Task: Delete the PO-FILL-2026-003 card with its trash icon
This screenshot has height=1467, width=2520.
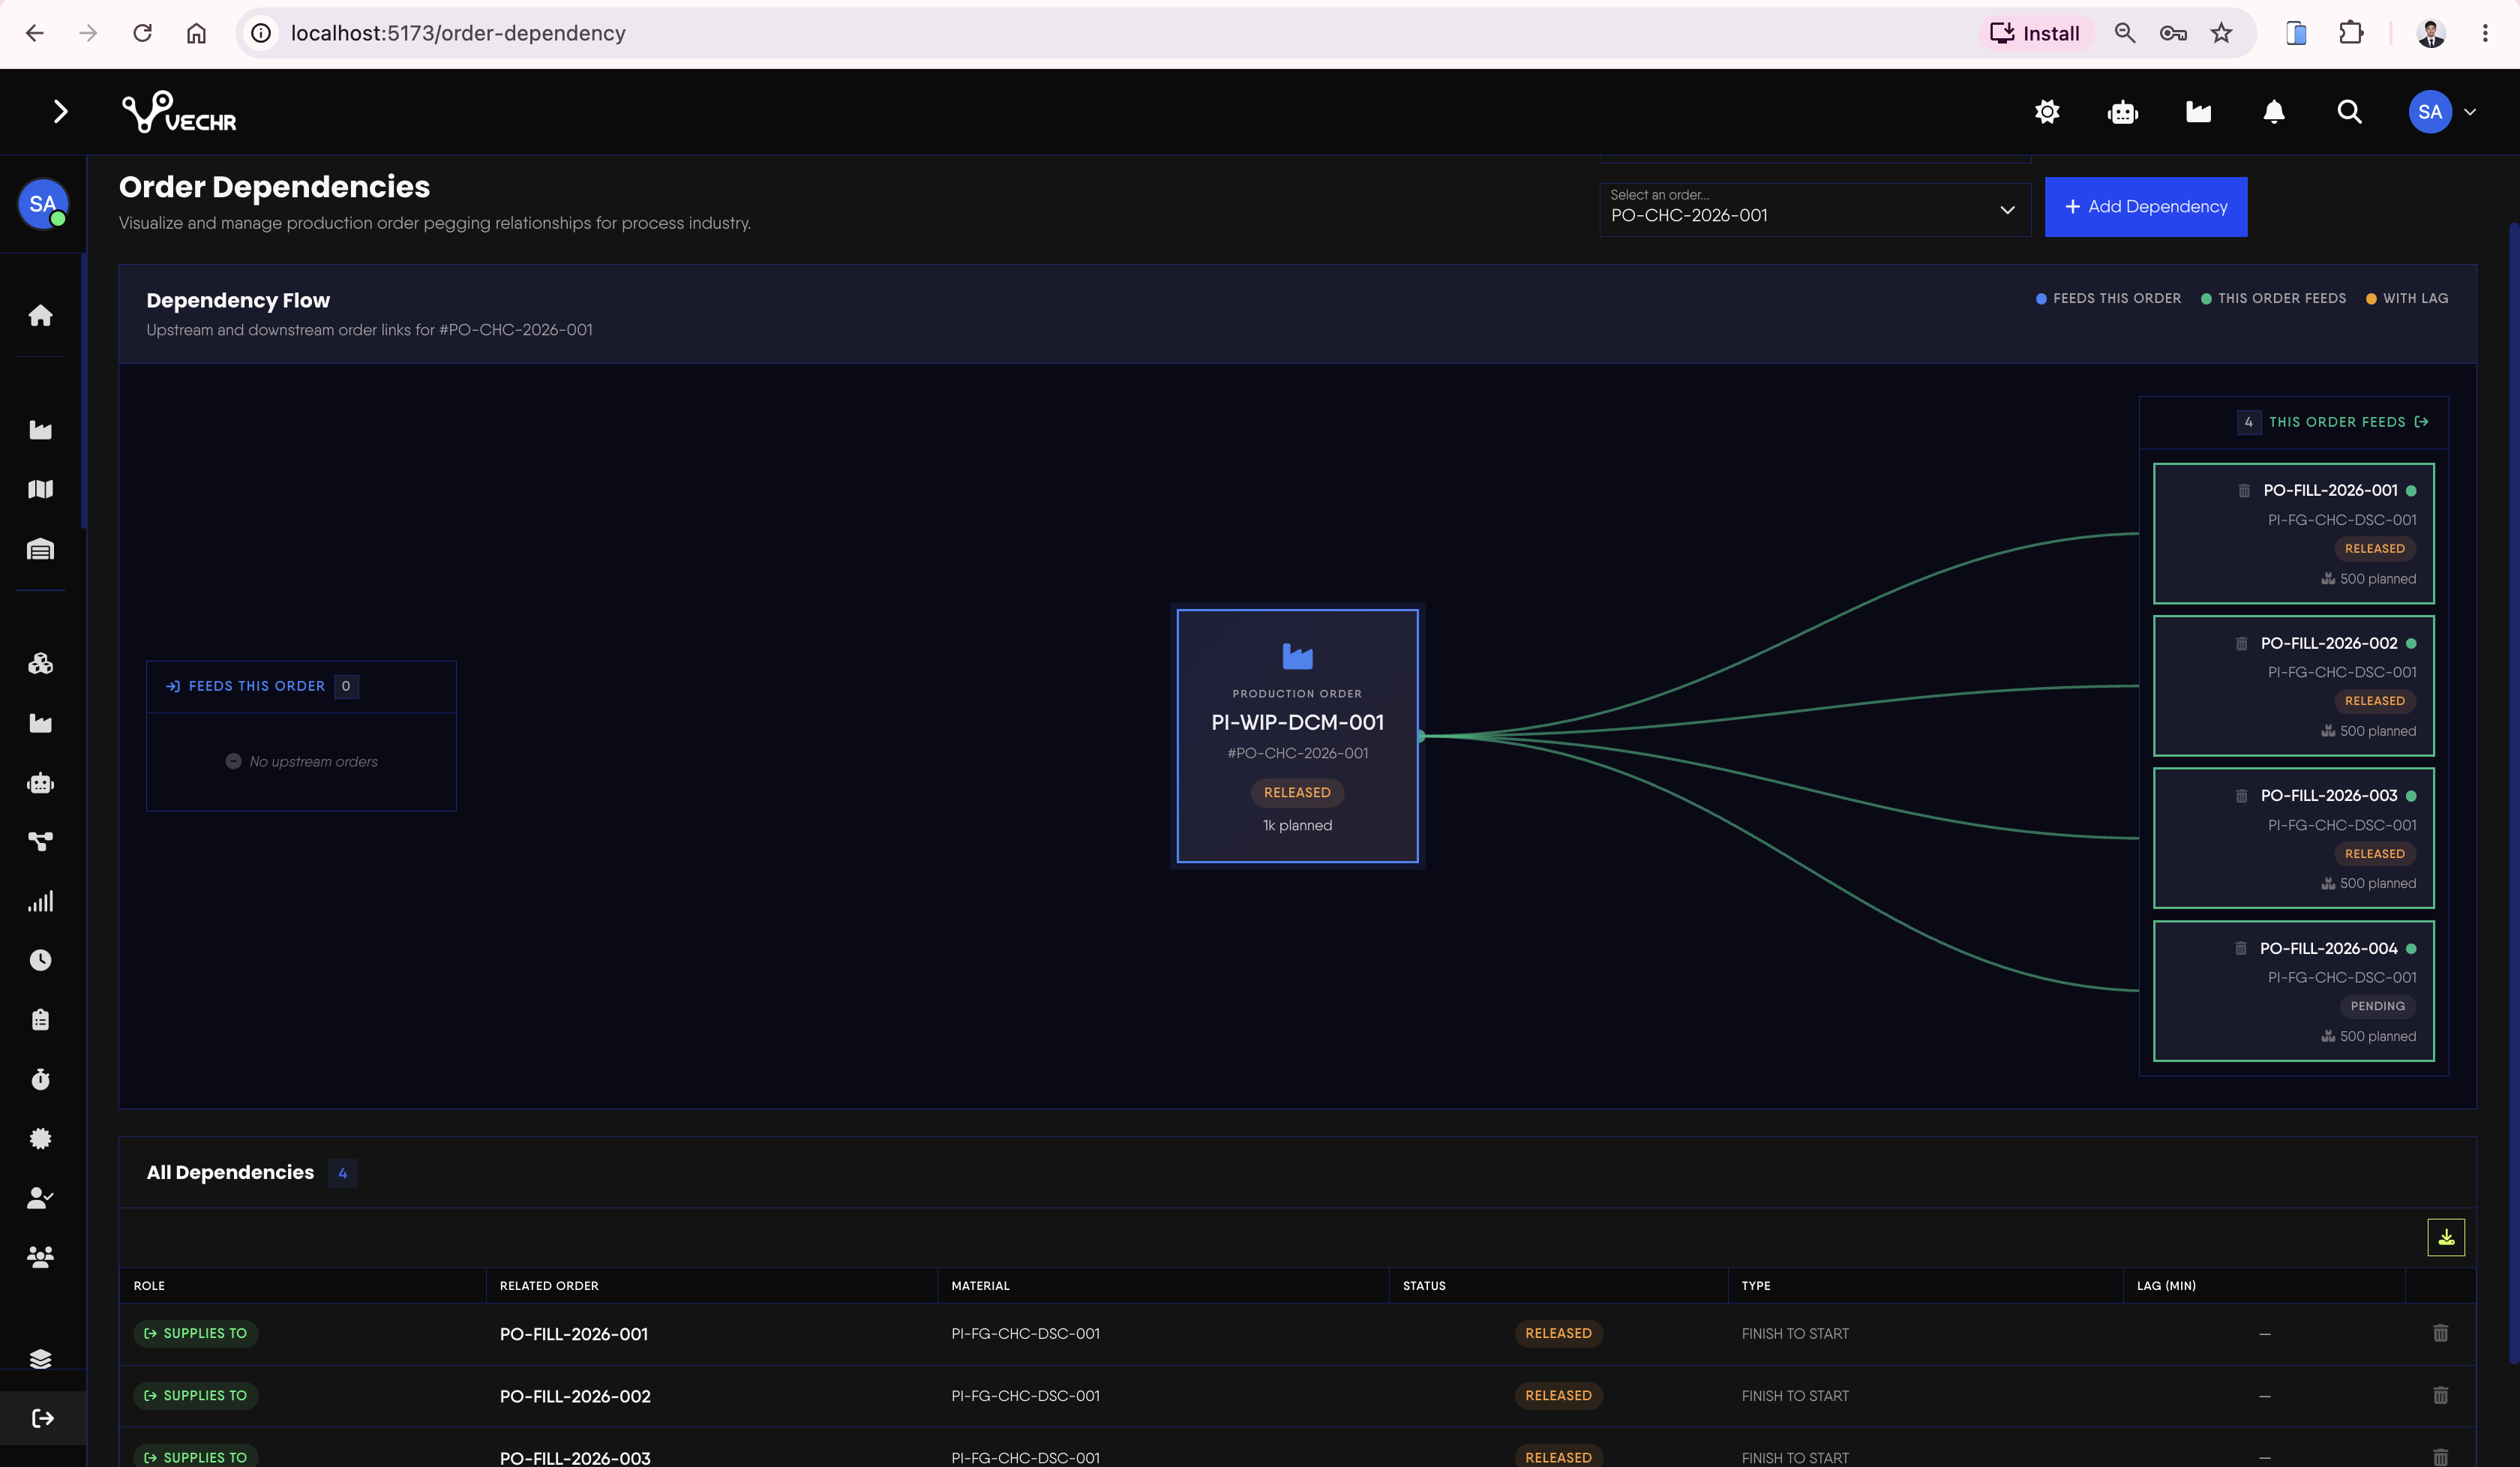Action: click(2241, 796)
